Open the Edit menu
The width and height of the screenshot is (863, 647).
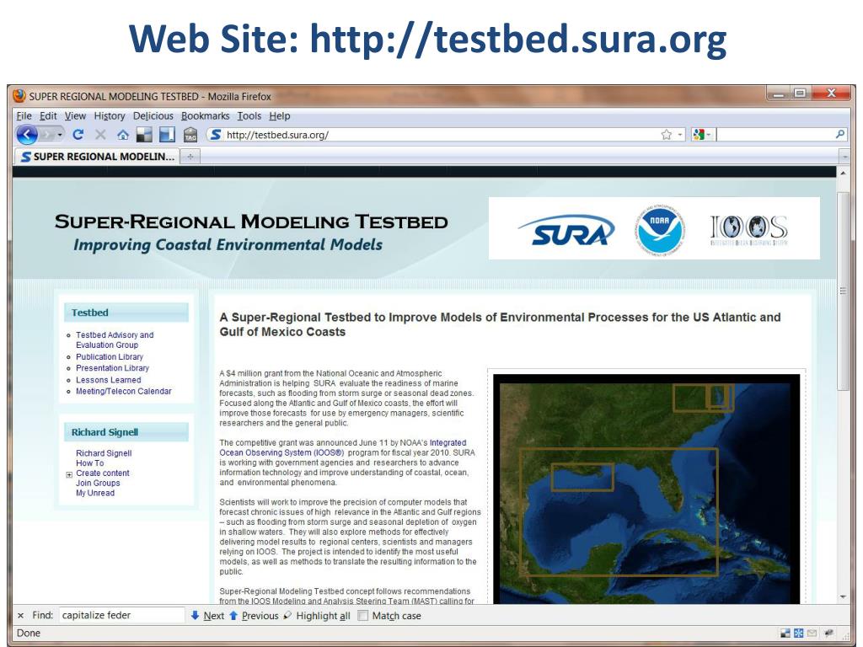48,116
